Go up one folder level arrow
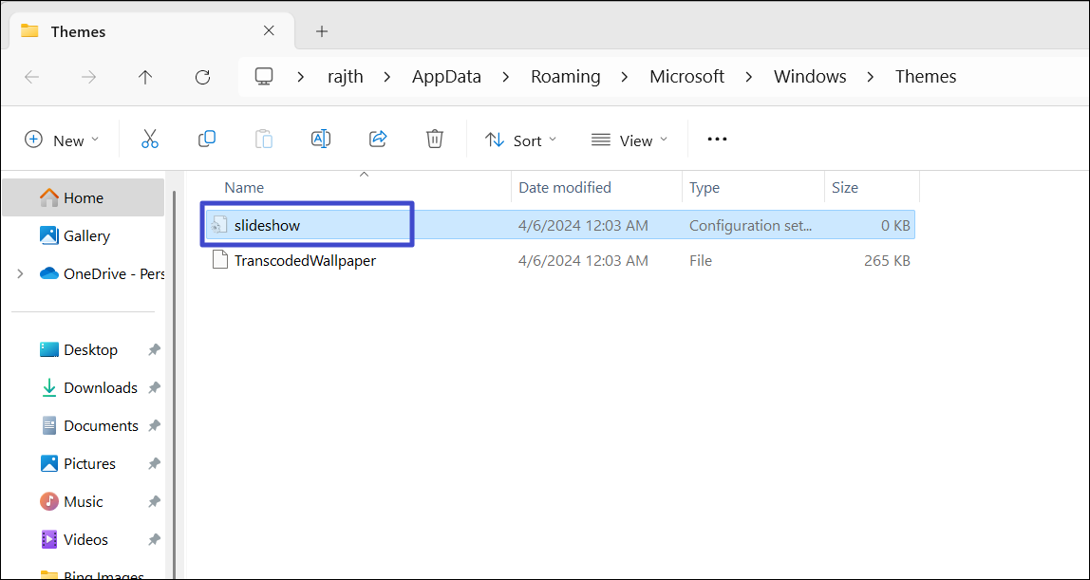Viewport: 1090px width, 580px height. (145, 77)
